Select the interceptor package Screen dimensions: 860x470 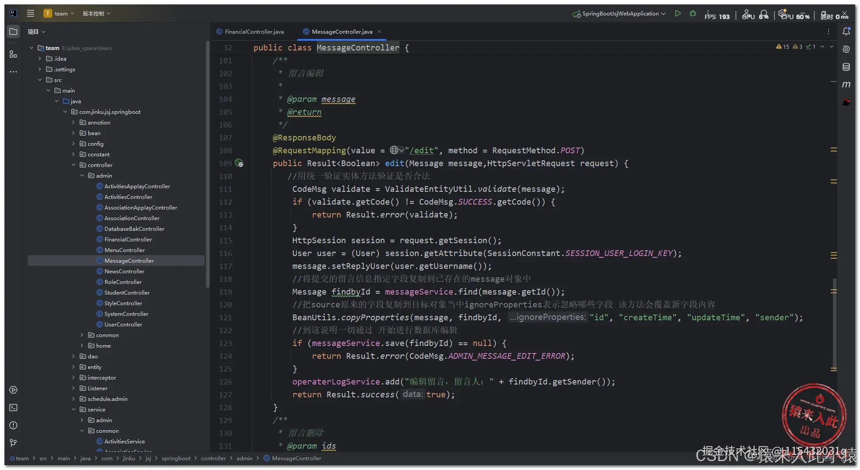tap(101, 377)
